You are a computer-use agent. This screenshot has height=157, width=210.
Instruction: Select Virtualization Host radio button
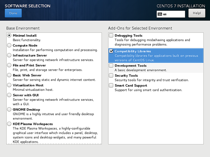[9, 85]
